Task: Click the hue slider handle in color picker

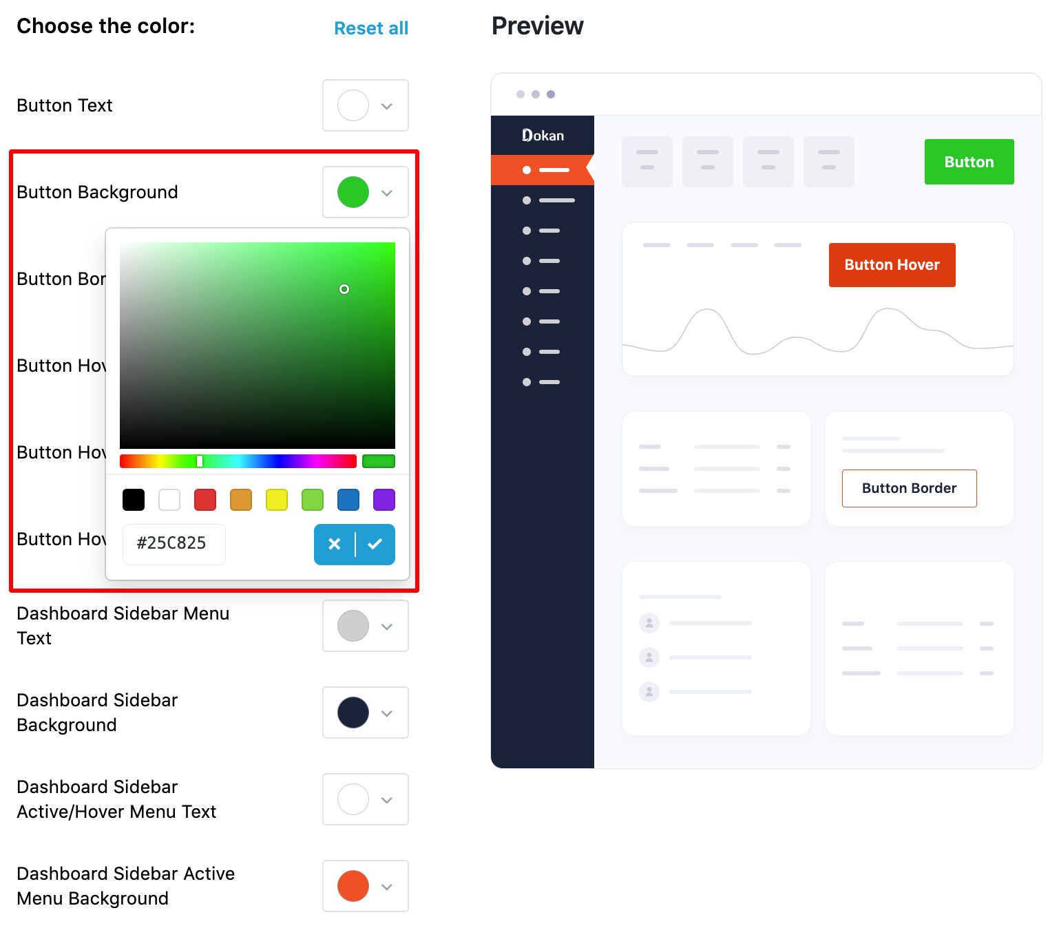Action: (x=200, y=461)
